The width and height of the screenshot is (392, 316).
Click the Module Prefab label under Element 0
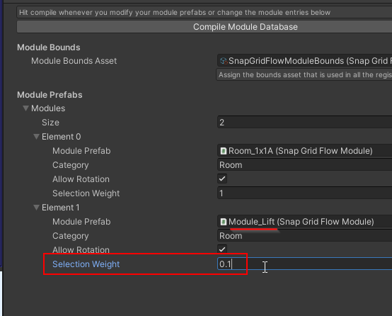click(x=81, y=151)
